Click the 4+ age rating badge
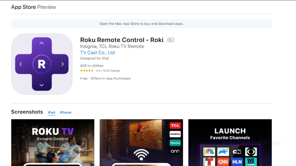Screen dimensions: 296x166 [171, 40]
